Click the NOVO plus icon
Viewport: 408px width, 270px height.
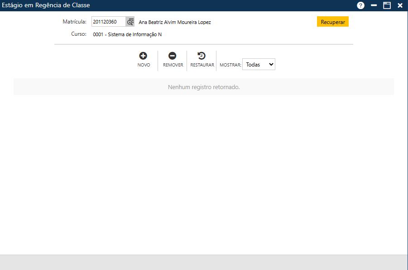click(143, 56)
